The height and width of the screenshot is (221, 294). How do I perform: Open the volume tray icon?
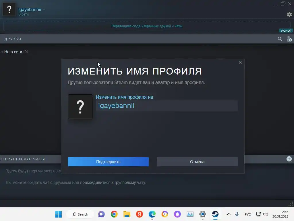tap(266, 214)
